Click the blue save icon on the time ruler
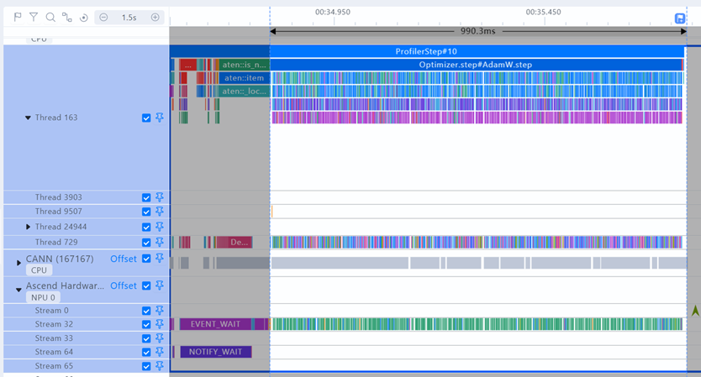 [679, 18]
